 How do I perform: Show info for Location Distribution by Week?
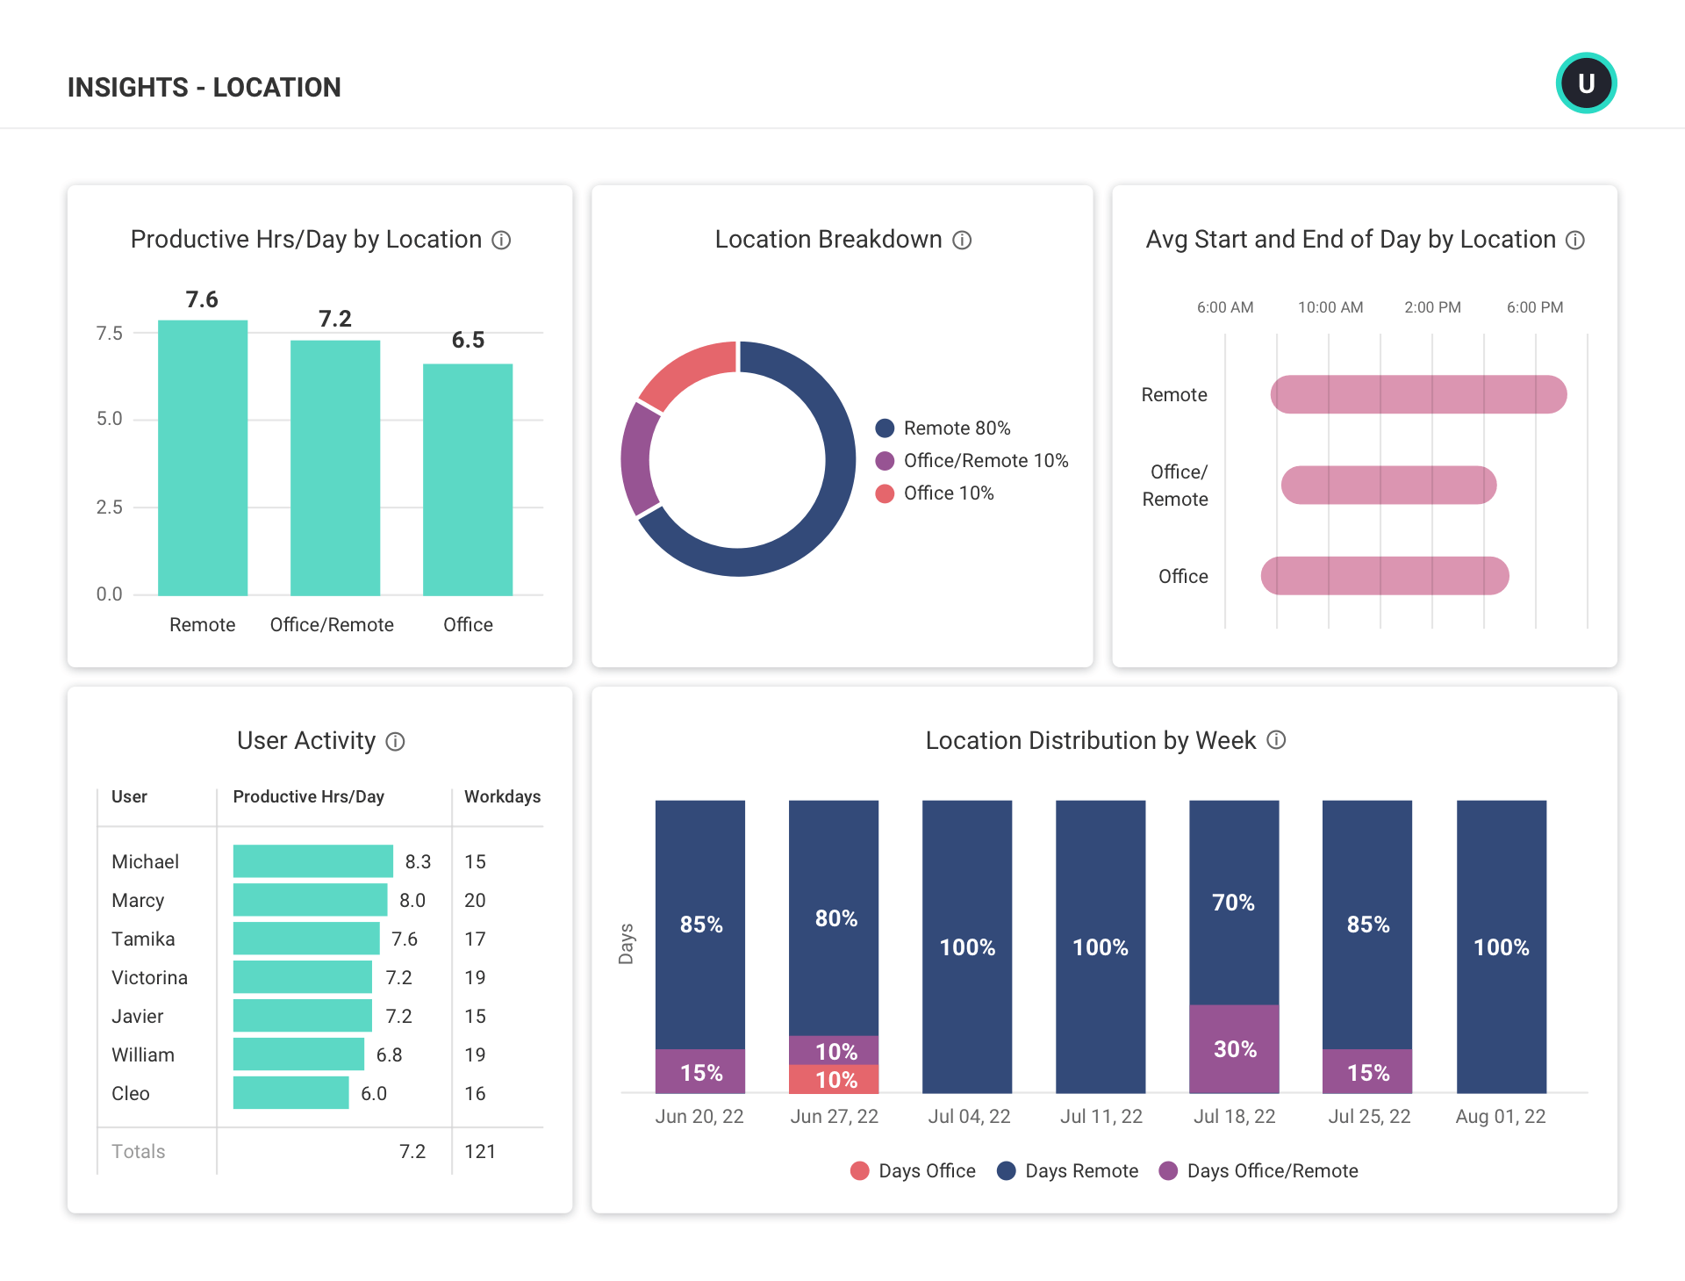(1275, 741)
